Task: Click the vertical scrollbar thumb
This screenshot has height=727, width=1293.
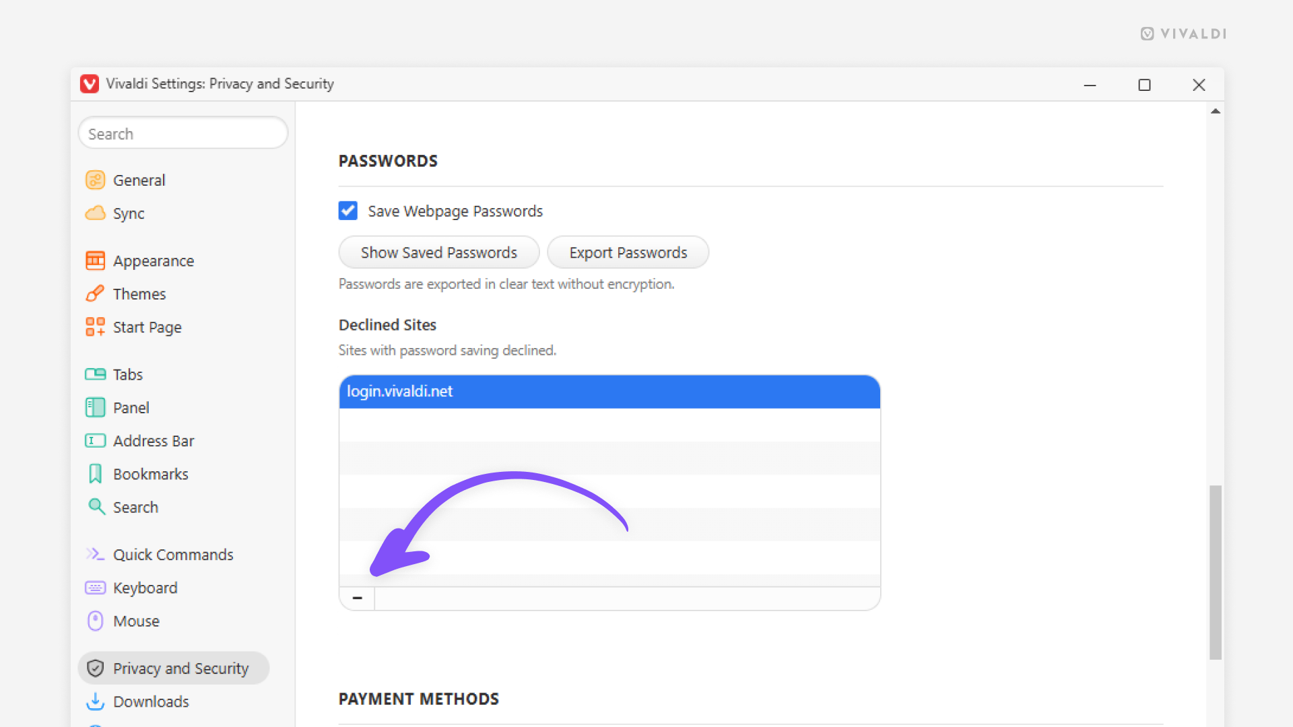Action: 1216,572
